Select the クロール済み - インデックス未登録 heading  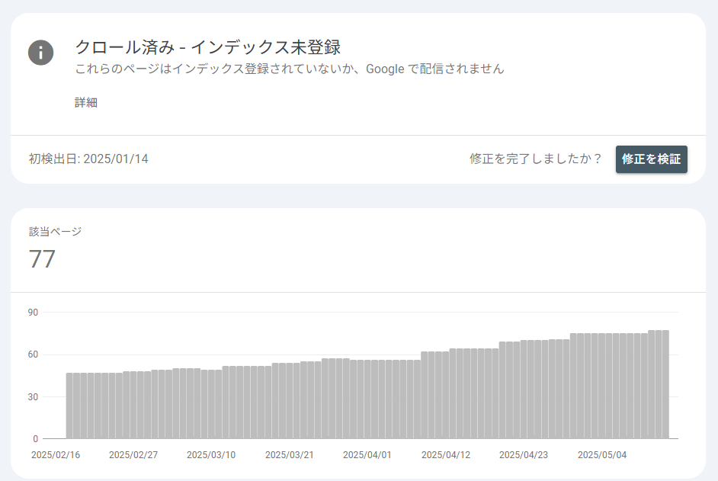coord(208,46)
